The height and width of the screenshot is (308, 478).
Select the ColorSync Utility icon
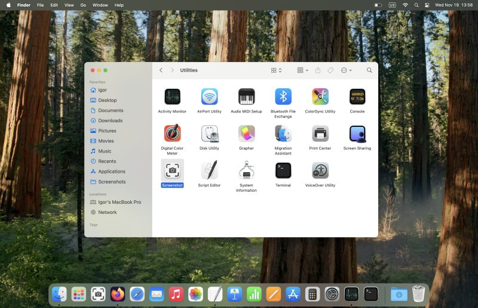click(x=320, y=97)
